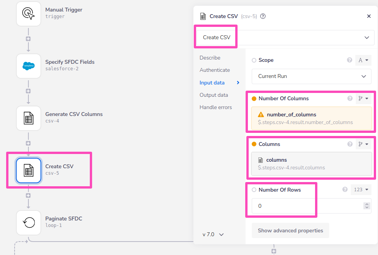
Task: Open the Generate CSV Columns node
Action: [x=28, y=118]
